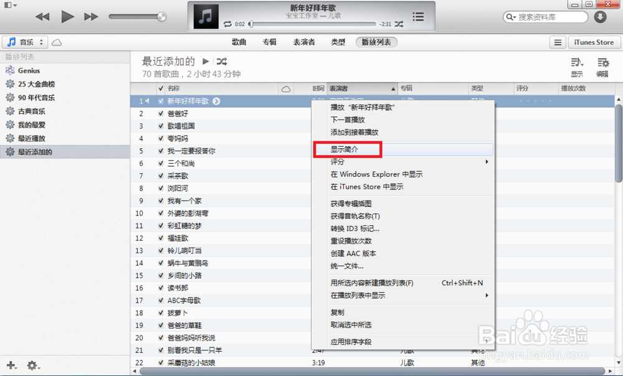Click the 编辑 column editing icon
This screenshot has height=376, width=623.
click(602, 63)
